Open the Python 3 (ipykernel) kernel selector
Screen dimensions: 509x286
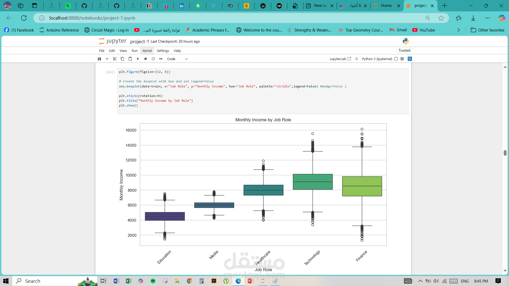pos(377,59)
